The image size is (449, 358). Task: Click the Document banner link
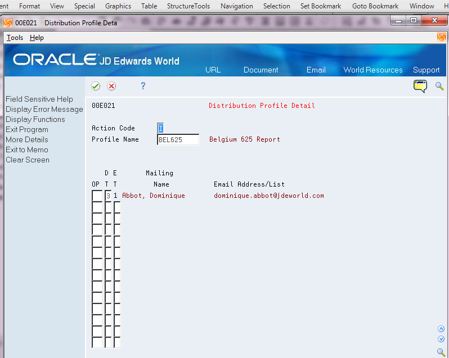tap(261, 70)
